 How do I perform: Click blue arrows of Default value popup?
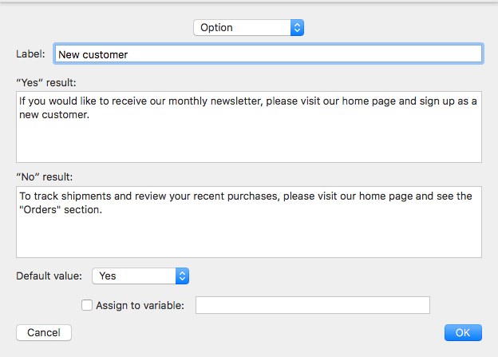(x=182, y=276)
